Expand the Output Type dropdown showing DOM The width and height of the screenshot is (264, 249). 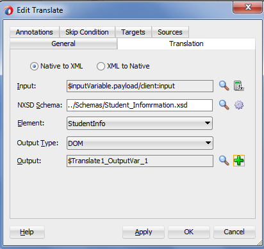[x=140, y=143]
